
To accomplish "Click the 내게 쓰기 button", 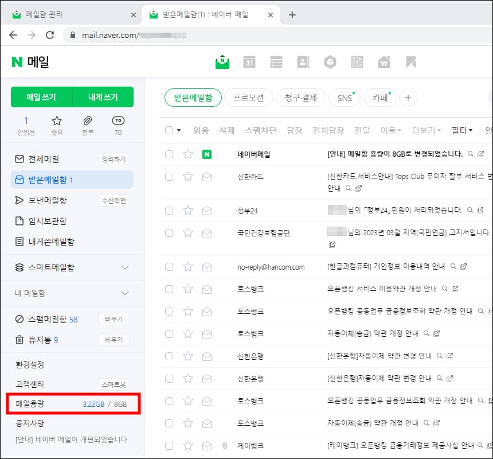I will [103, 97].
